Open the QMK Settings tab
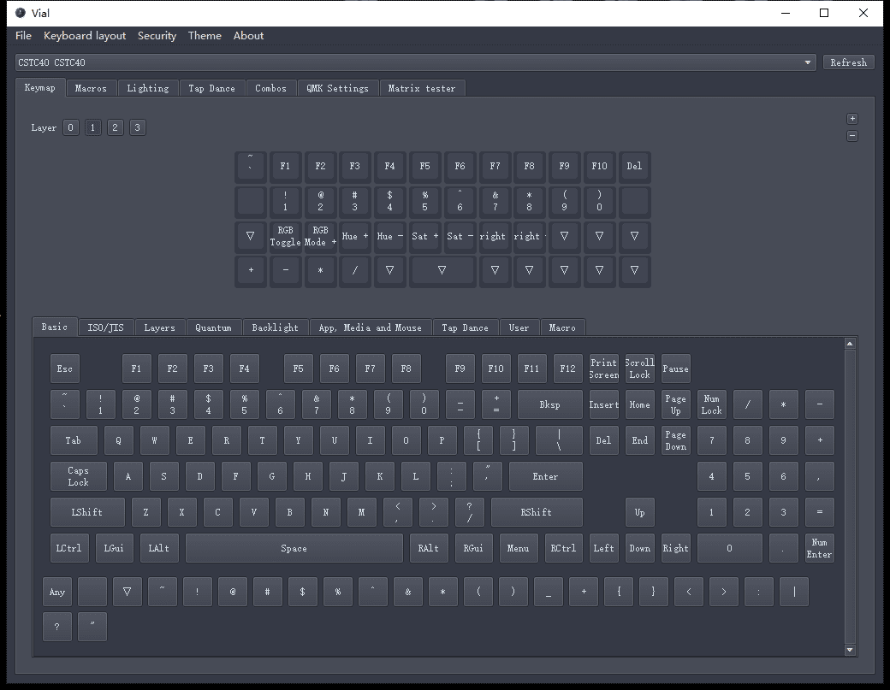 pyautogui.click(x=339, y=87)
